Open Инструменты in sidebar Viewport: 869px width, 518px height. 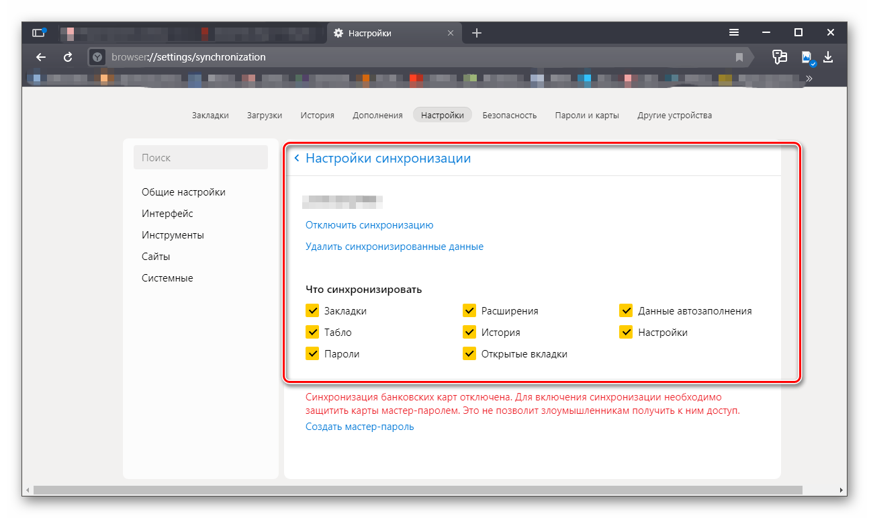point(173,235)
